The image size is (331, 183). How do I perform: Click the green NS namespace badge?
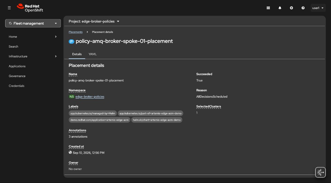71,96
